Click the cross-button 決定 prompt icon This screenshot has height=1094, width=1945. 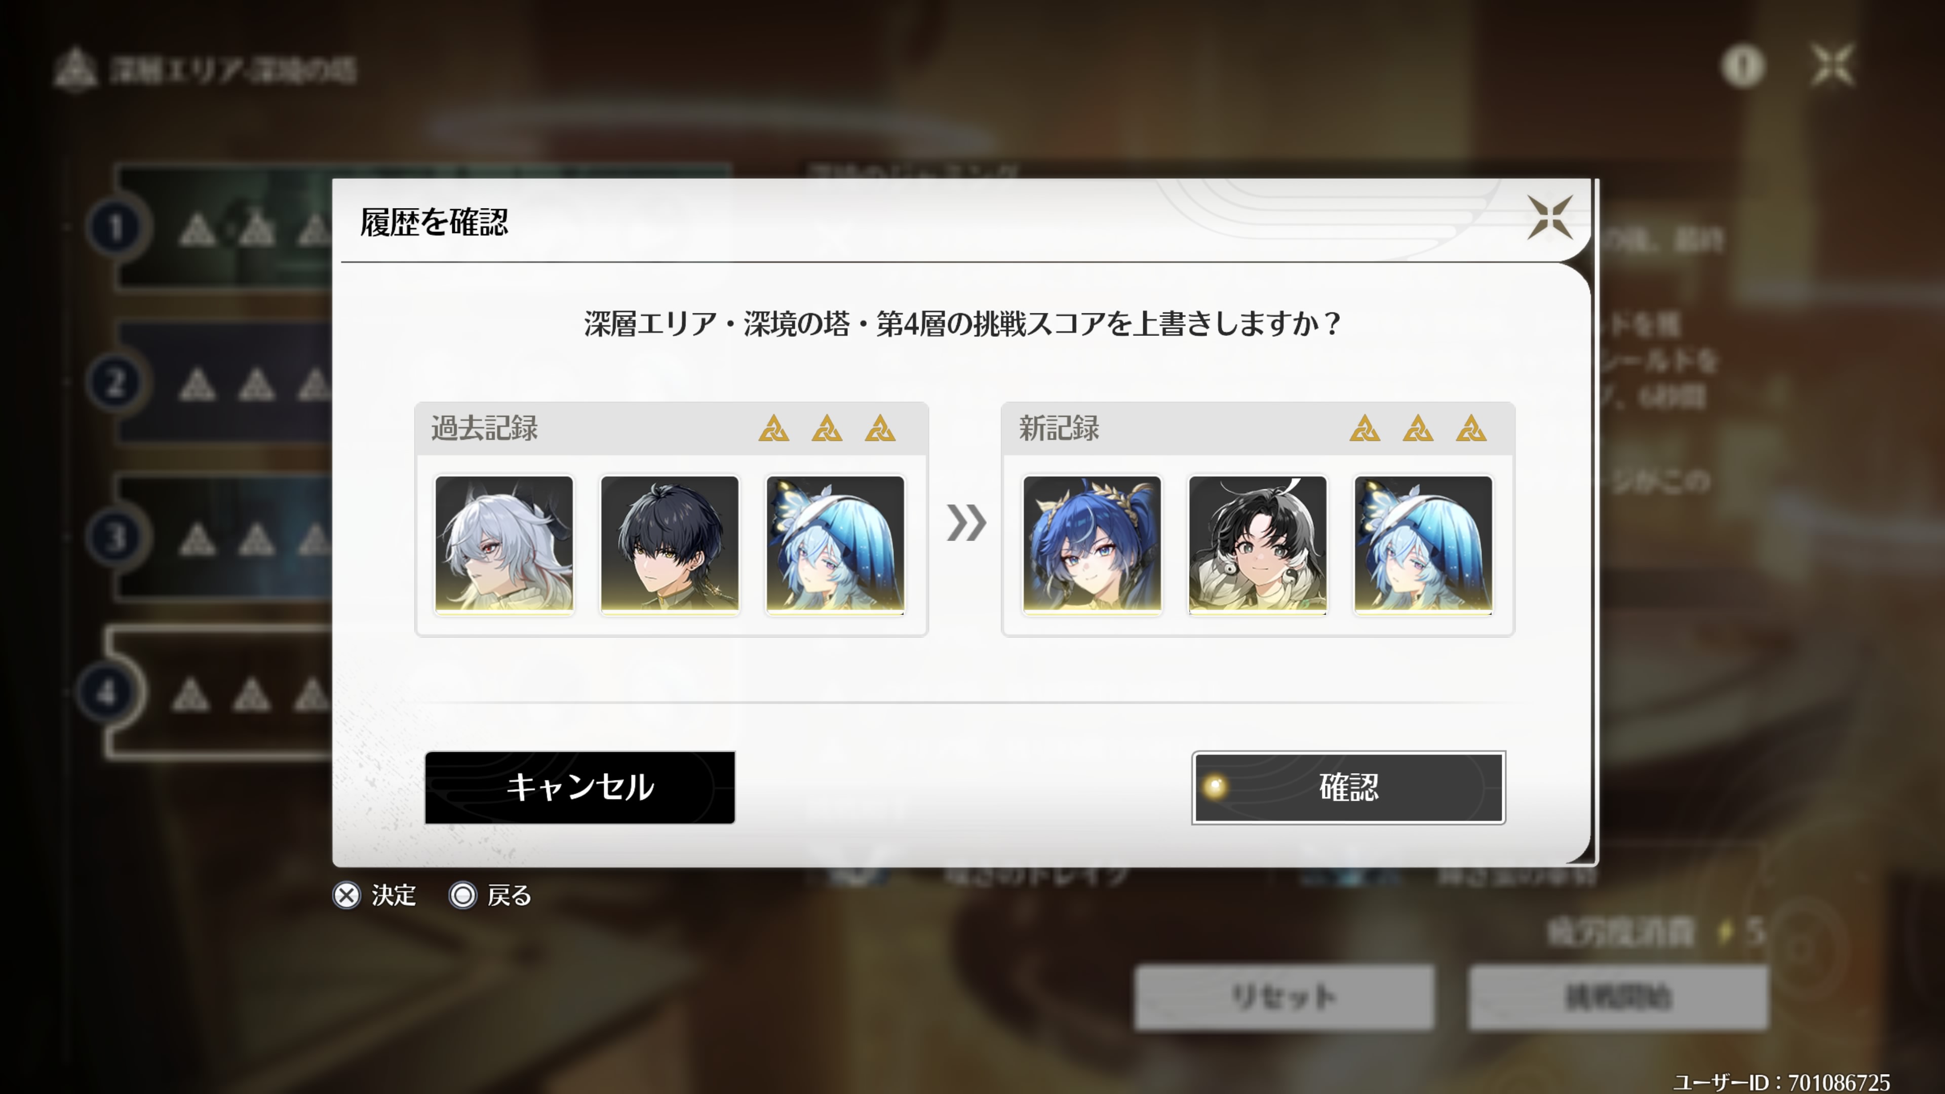pyautogui.click(x=346, y=895)
